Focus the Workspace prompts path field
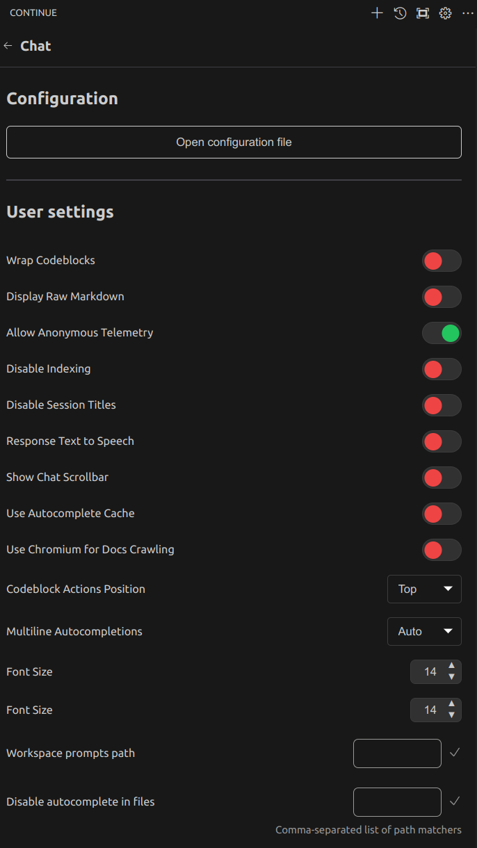The width and height of the screenshot is (477, 848). click(x=397, y=753)
